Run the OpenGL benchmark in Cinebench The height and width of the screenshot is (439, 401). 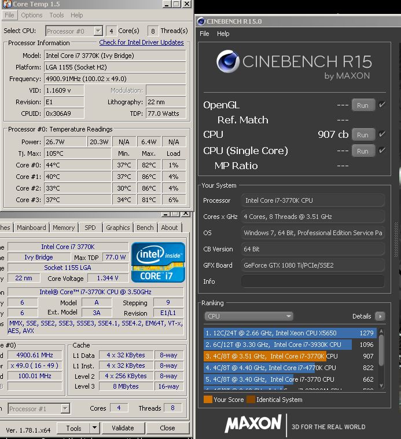363,105
